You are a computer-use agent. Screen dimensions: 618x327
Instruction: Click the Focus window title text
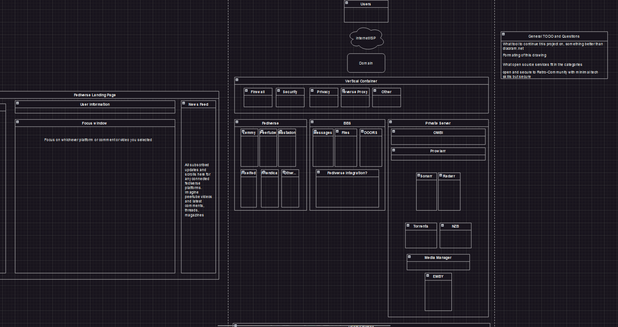pyautogui.click(x=94, y=123)
